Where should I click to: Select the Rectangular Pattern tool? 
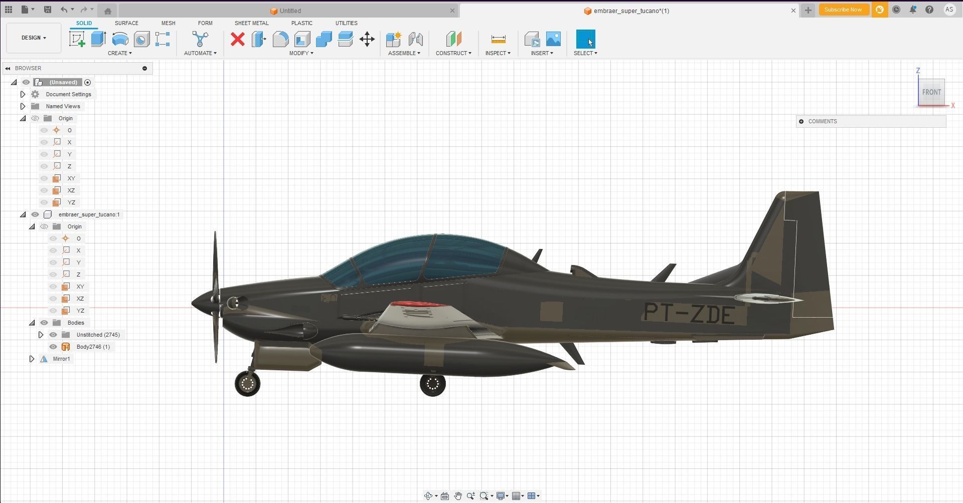pyautogui.click(x=163, y=39)
